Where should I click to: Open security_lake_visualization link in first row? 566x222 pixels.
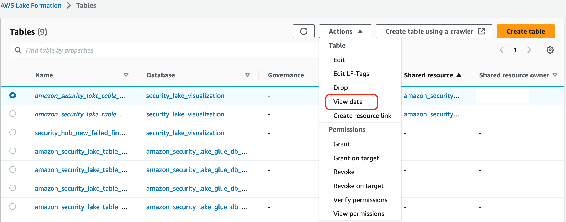[x=185, y=96]
